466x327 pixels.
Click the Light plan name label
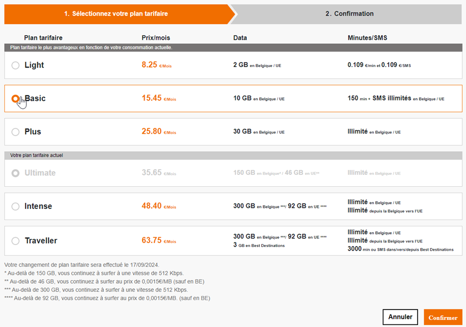coord(35,65)
